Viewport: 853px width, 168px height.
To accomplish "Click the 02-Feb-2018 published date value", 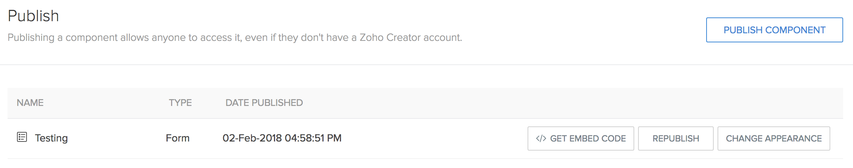I will (252, 138).
